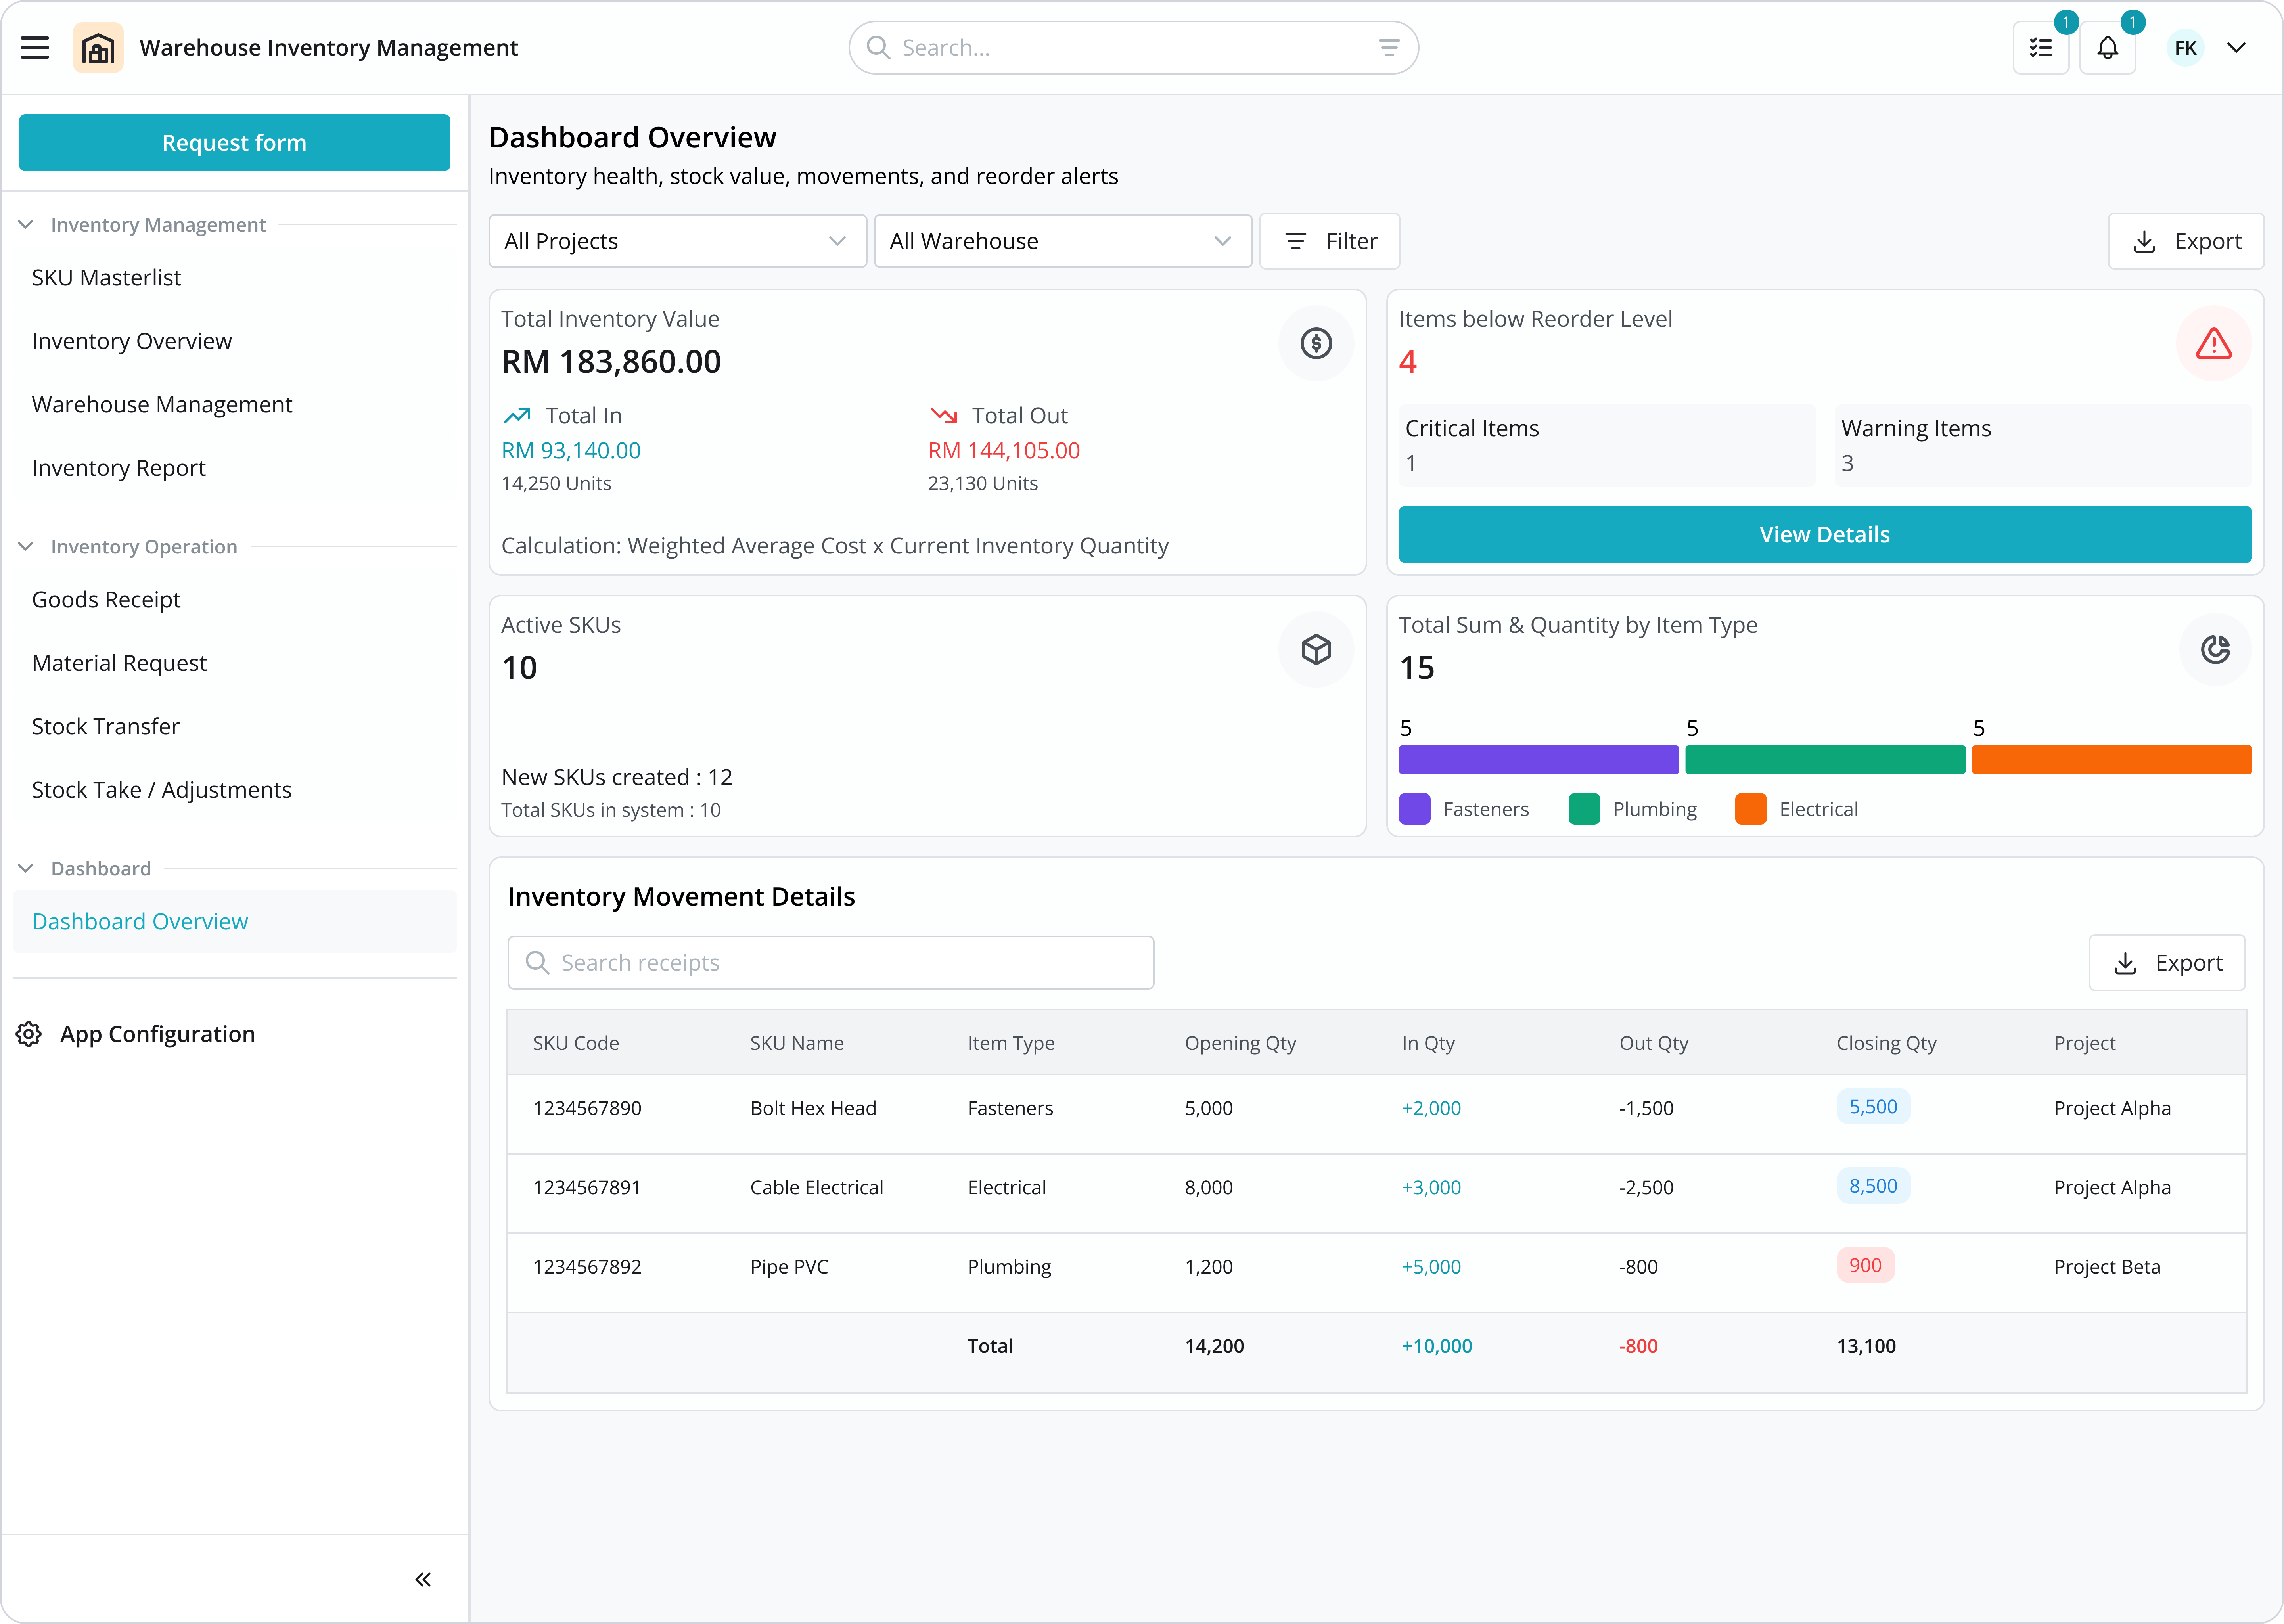
Task: Open the All Projects dropdown
Action: point(677,241)
